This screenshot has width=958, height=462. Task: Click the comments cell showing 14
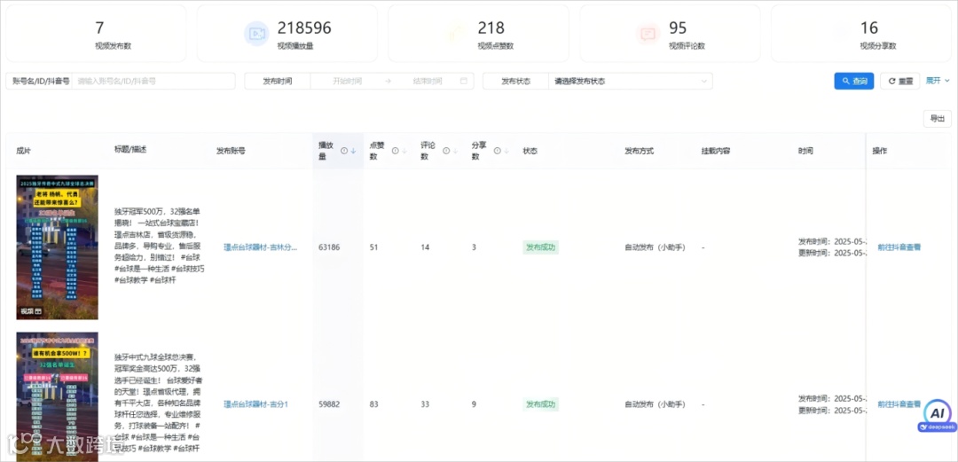coord(425,247)
